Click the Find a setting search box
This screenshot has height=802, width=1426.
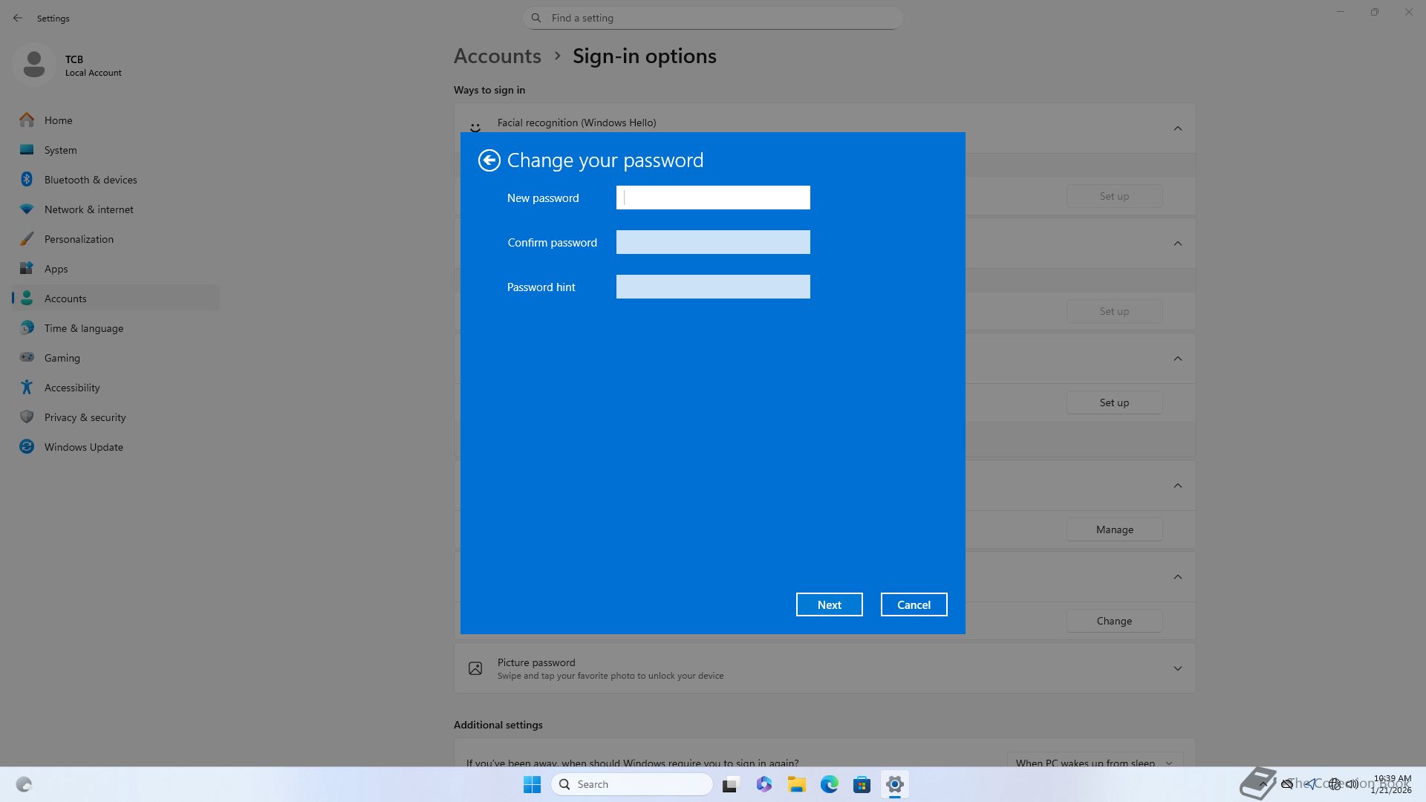[713, 18]
